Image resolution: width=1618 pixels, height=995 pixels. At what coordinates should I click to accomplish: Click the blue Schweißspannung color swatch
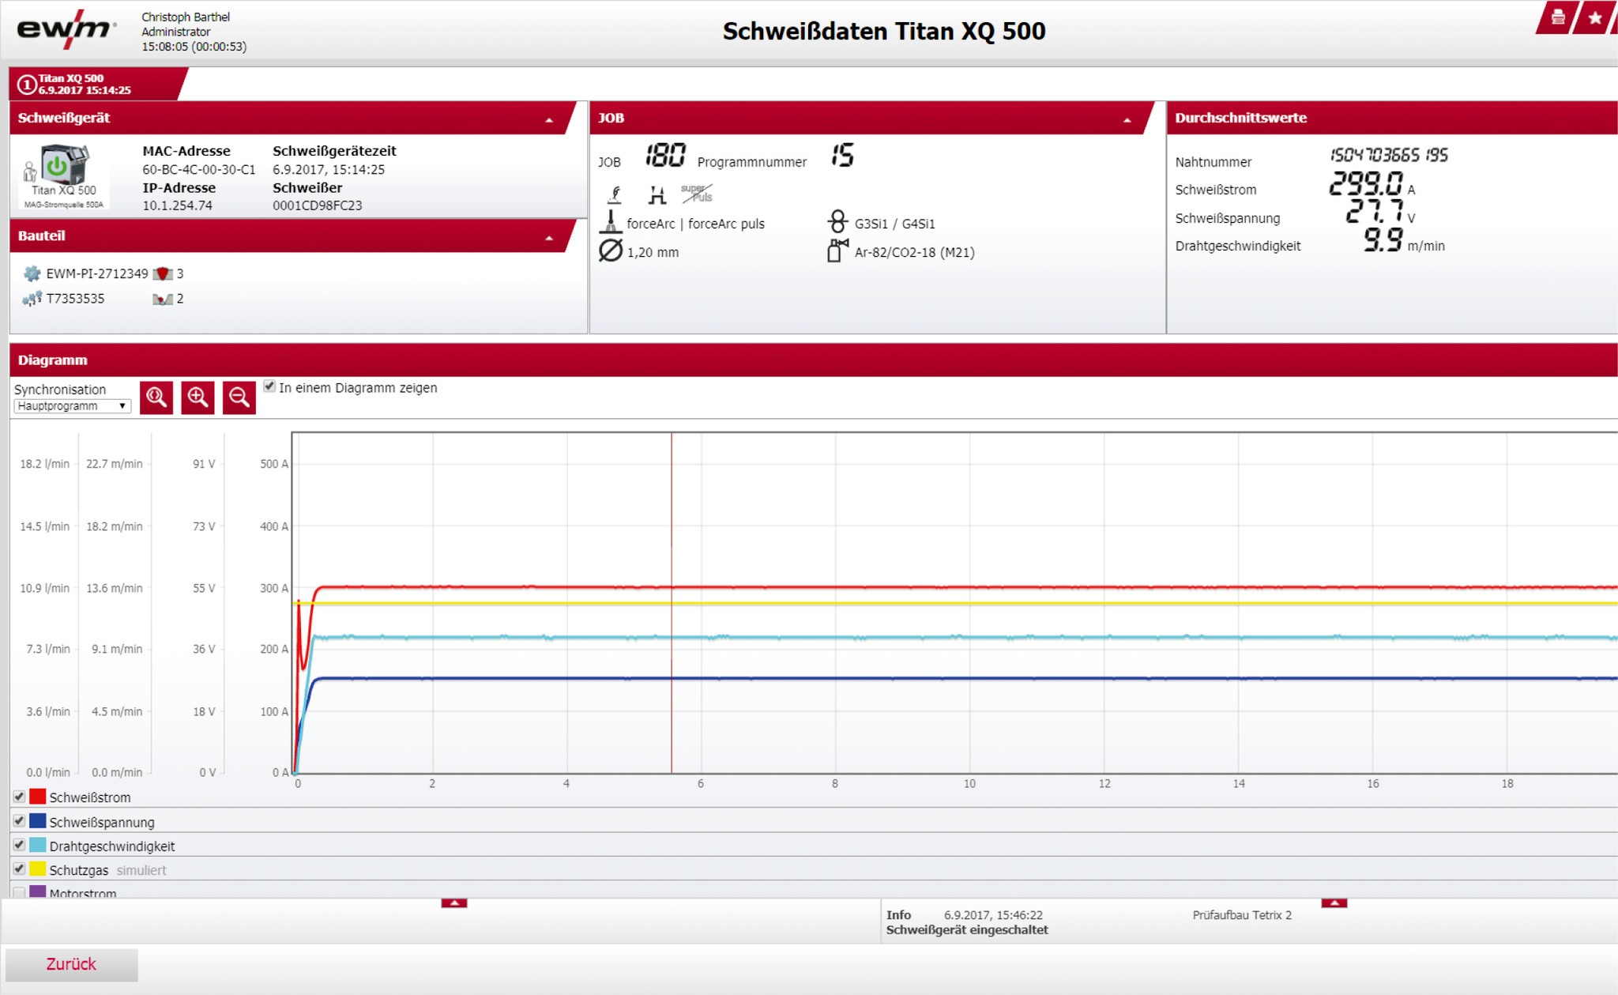pyautogui.click(x=37, y=820)
